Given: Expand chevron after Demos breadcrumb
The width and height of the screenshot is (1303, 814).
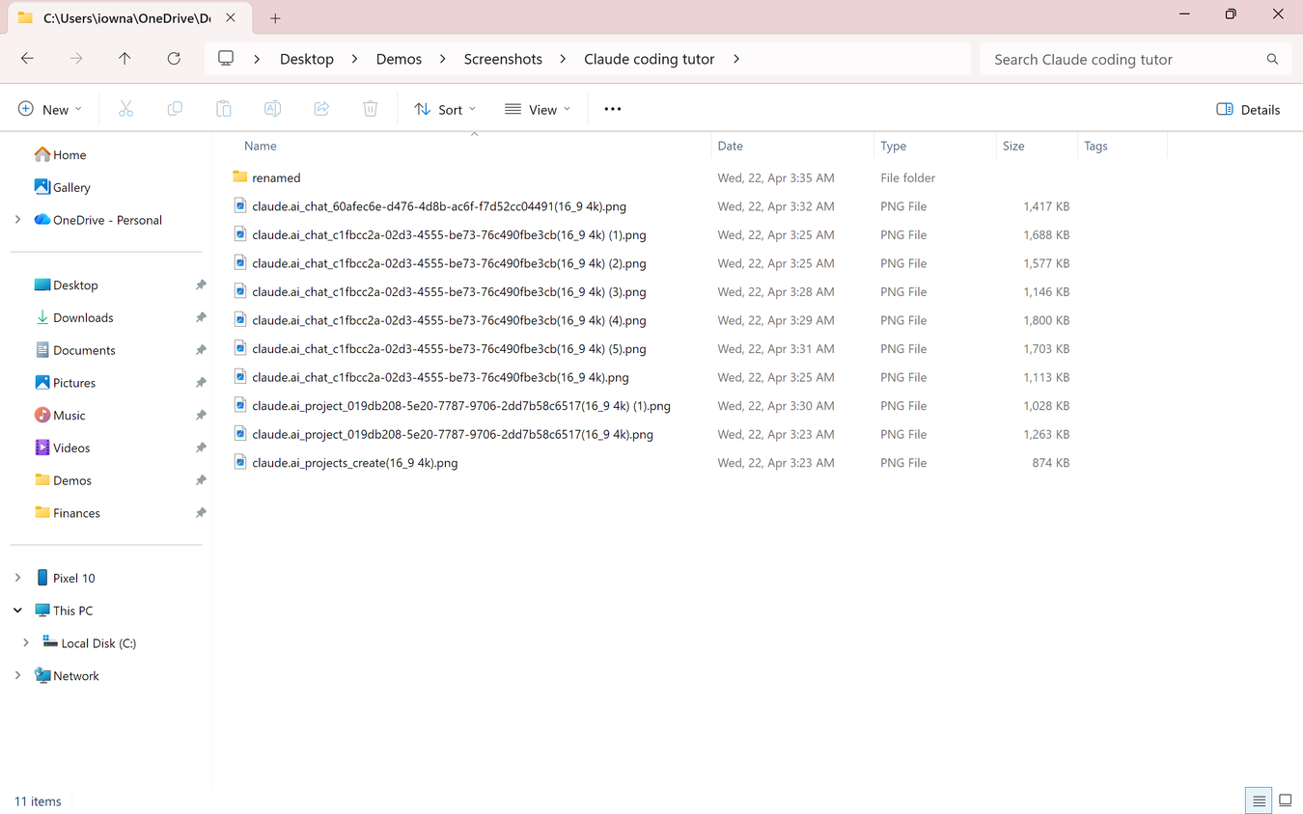Looking at the screenshot, I should coord(442,59).
